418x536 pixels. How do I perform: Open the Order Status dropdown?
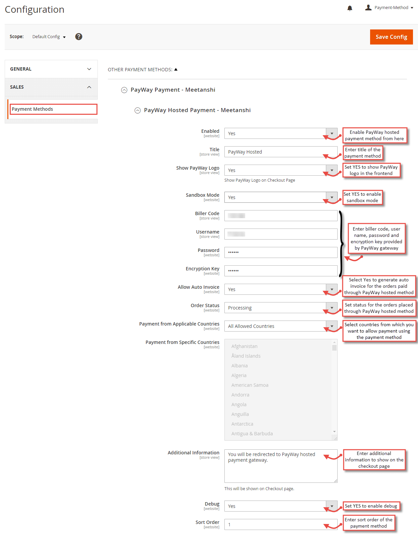pos(281,308)
